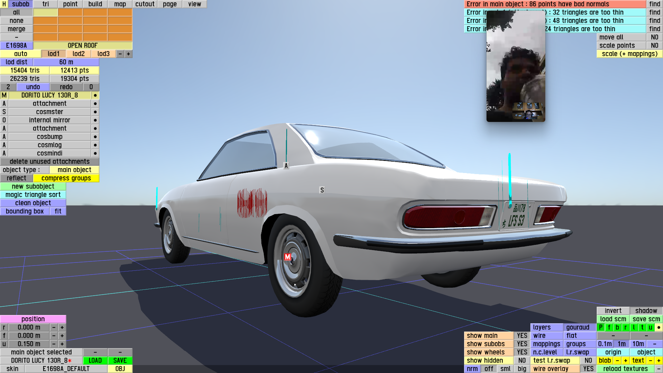Increase the u position with plus button
Viewport: 663px width, 373px height.
click(62, 344)
